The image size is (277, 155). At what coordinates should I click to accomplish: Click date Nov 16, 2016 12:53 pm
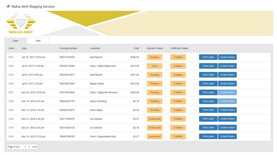(x=33, y=136)
